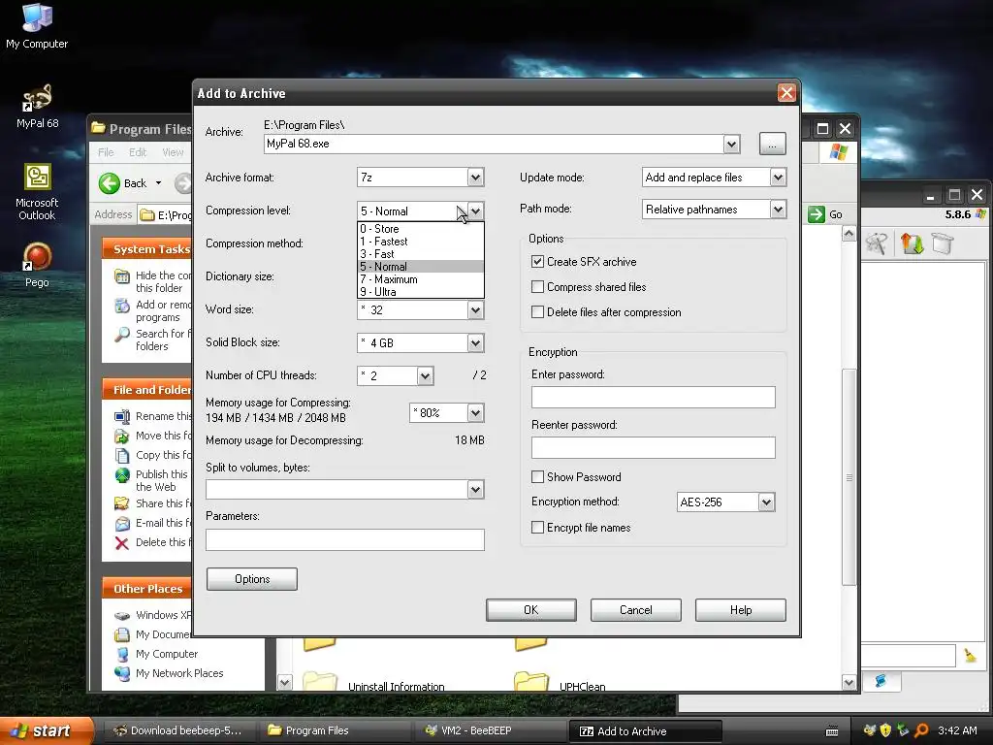993x745 pixels.
Task: Toggle the Show Password checkbox
Action: pyautogui.click(x=537, y=477)
